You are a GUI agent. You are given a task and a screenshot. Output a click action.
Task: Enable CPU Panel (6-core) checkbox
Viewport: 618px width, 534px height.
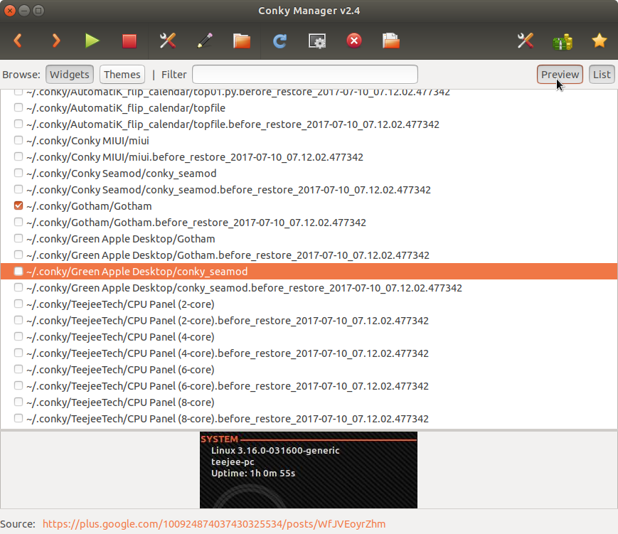pyautogui.click(x=18, y=369)
